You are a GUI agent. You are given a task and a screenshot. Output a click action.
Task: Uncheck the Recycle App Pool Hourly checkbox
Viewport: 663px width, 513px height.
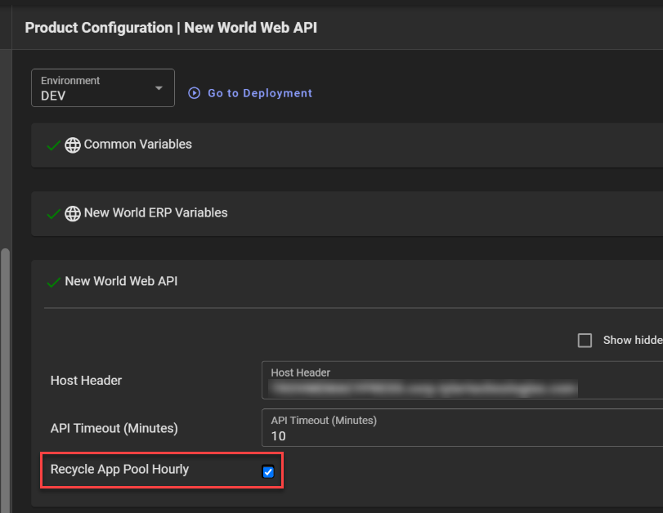click(x=268, y=471)
